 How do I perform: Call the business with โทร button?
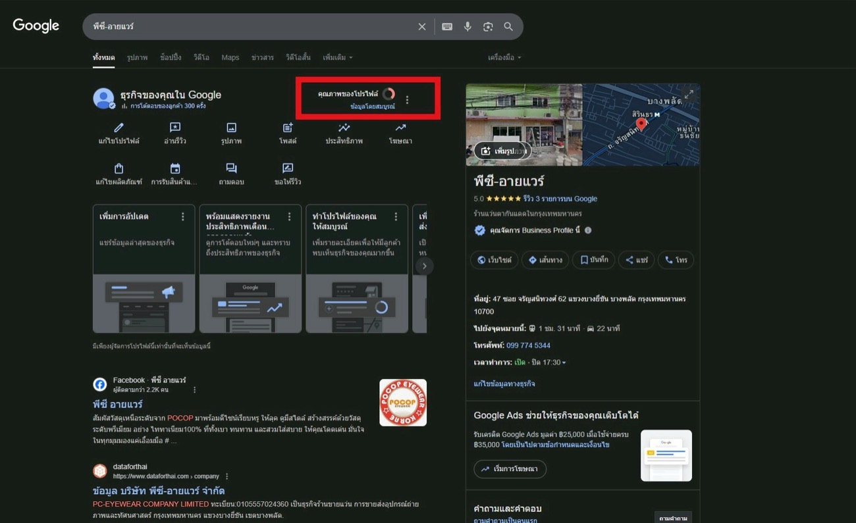tap(676, 260)
